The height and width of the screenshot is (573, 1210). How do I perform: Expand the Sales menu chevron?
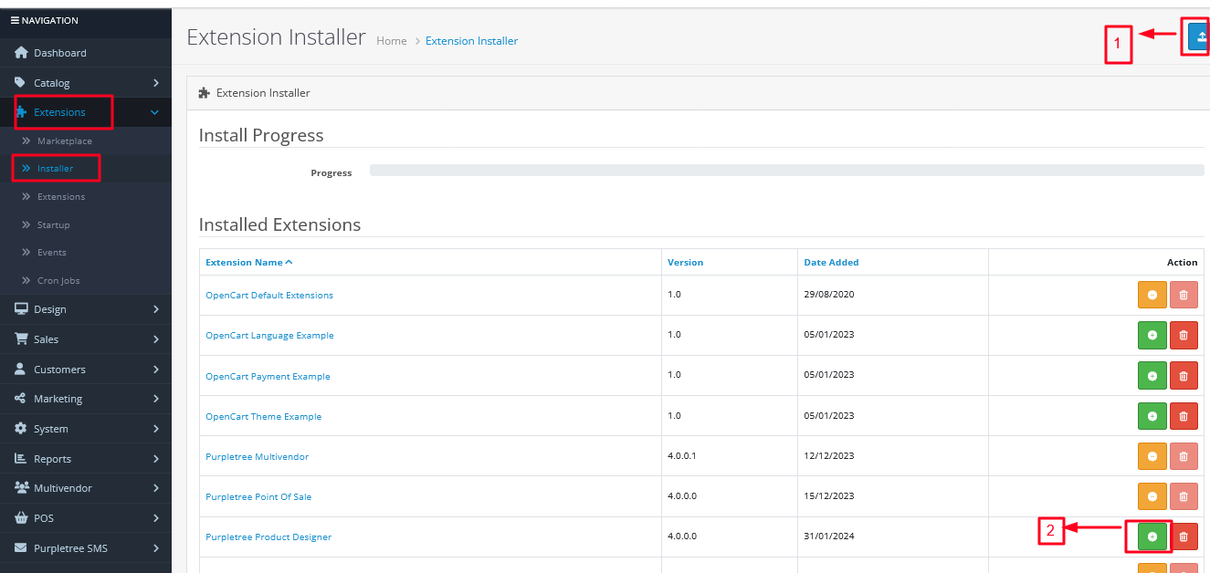pos(156,339)
